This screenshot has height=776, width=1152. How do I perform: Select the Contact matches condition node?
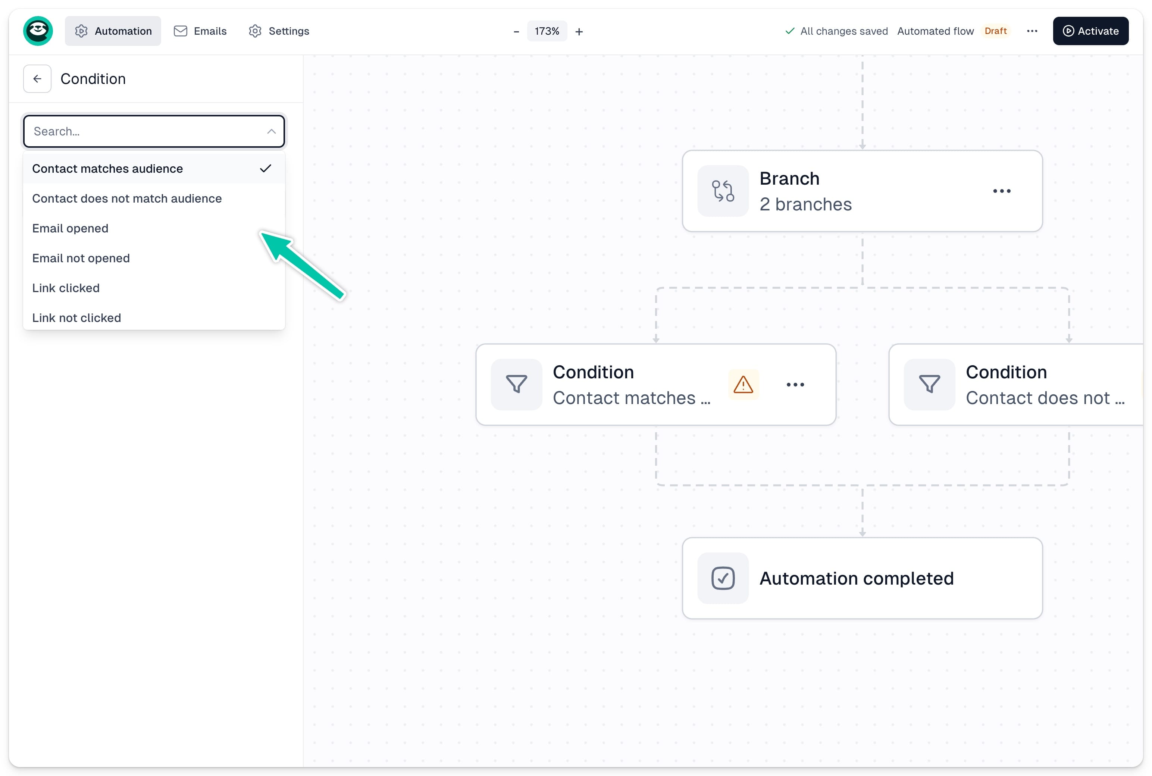pos(656,385)
